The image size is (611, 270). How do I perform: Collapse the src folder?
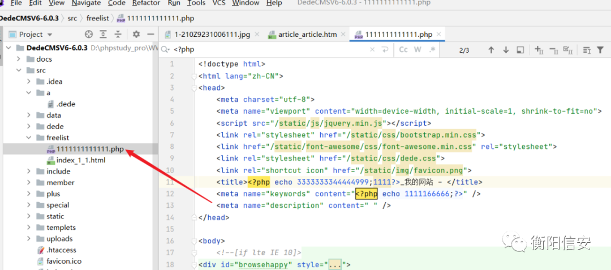(x=18, y=71)
